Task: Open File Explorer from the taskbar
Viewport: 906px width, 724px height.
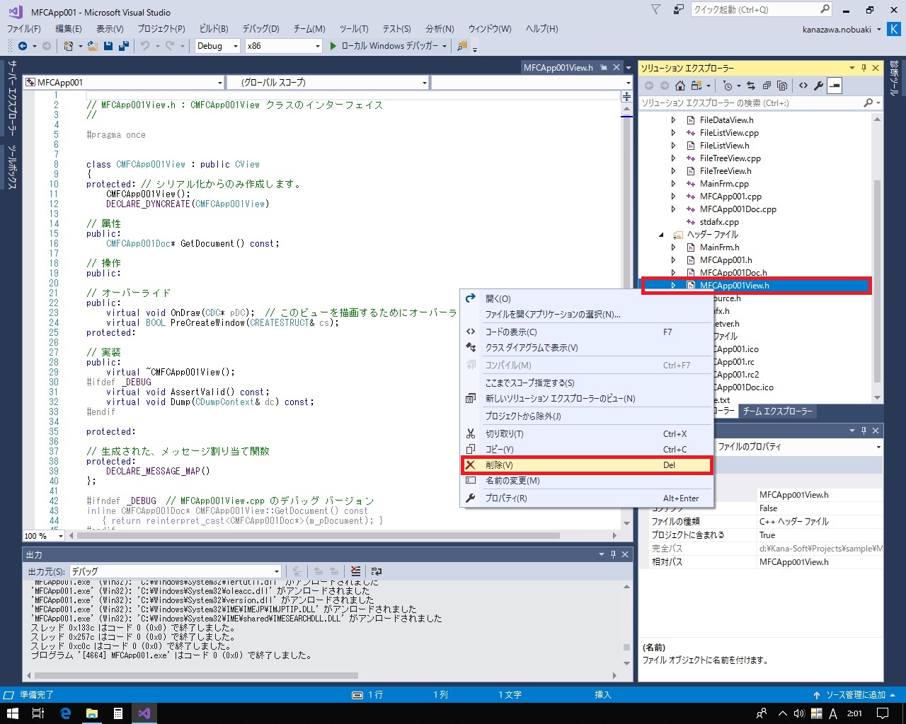Action: tap(92, 713)
